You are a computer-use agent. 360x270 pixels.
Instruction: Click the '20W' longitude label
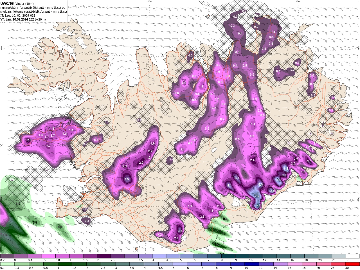150,1
